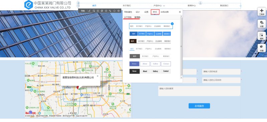Close the navigation style panel
The height and width of the screenshot is (122, 267).
pos(180,12)
